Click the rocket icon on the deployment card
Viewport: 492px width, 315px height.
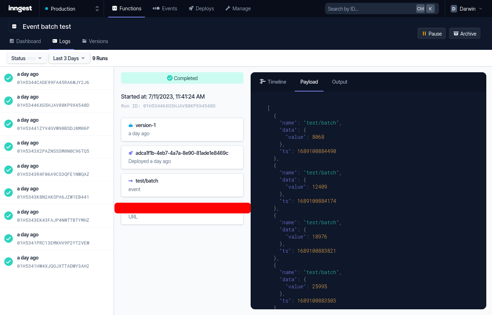point(130,153)
